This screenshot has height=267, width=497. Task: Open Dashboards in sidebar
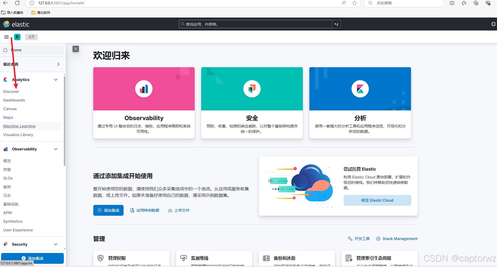tap(14, 100)
